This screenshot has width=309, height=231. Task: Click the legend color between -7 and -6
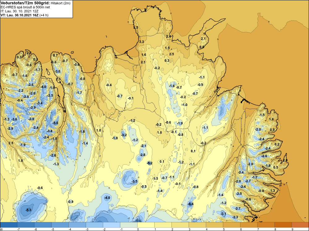tap(26, 225)
